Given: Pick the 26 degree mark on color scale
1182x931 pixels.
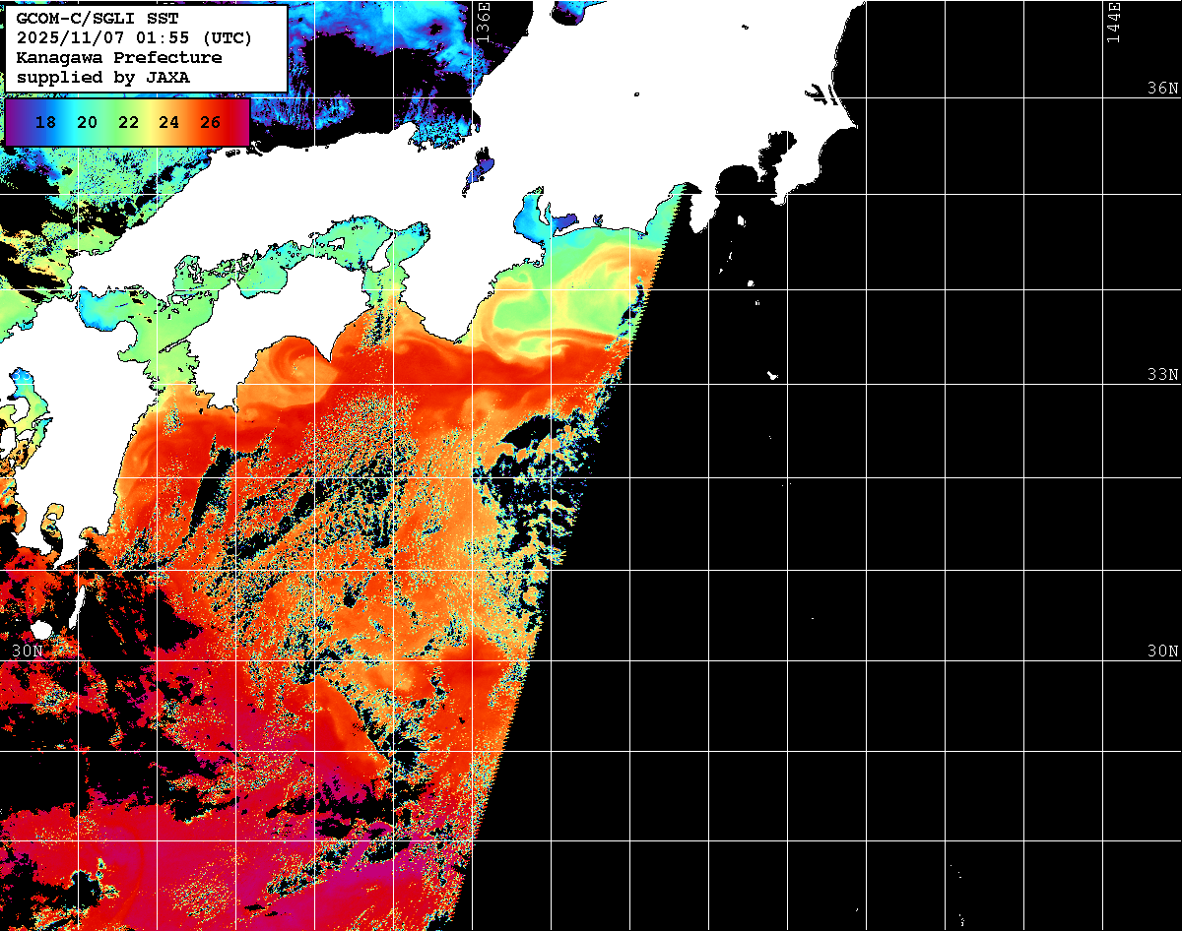Looking at the screenshot, I should tap(210, 122).
